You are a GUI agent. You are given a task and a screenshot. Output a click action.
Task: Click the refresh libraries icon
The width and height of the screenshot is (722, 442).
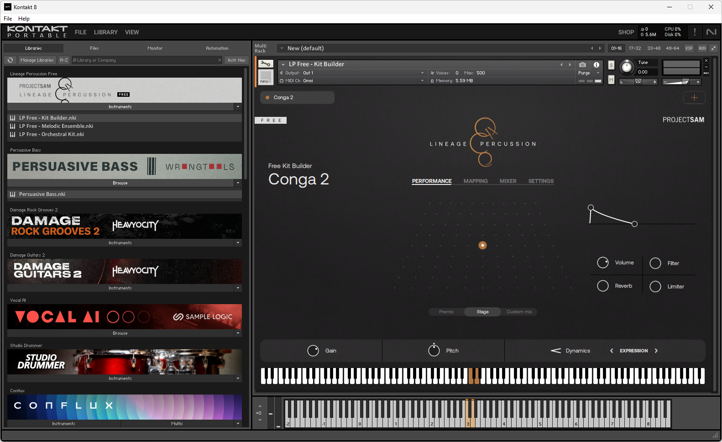coord(10,60)
